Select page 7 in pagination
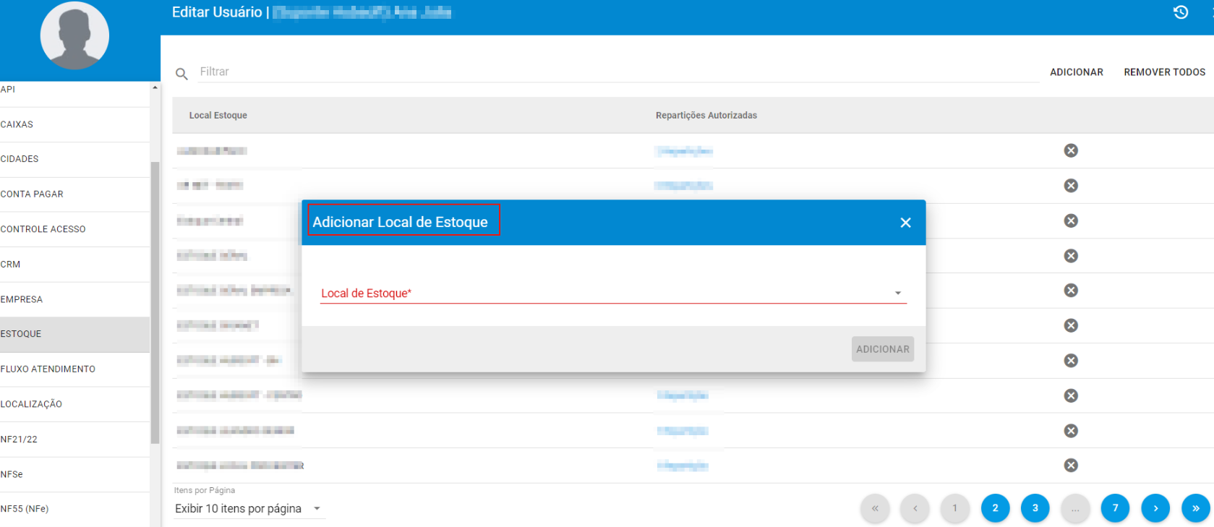 [1115, 508]
